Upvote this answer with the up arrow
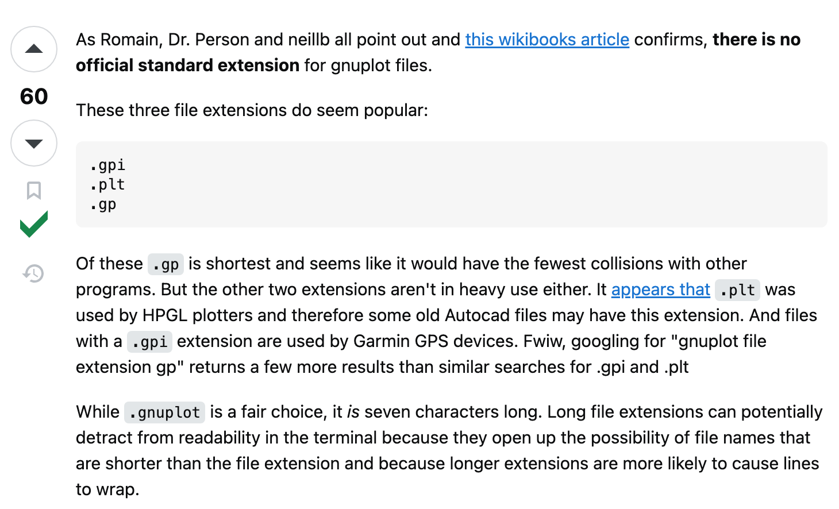 pyautogui.click(x=34, y=49)
